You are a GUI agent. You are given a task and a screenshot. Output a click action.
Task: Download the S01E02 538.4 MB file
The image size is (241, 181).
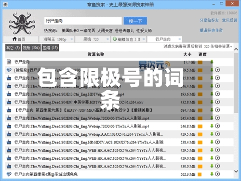click(x=212, y=142)
